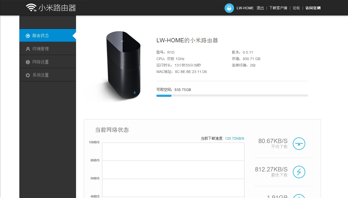Image resolution: width=348 pixels, height=198 pixels.
Task: Click the LW-HOME的小米路由器 heading
Action: [x=187, y=40]
